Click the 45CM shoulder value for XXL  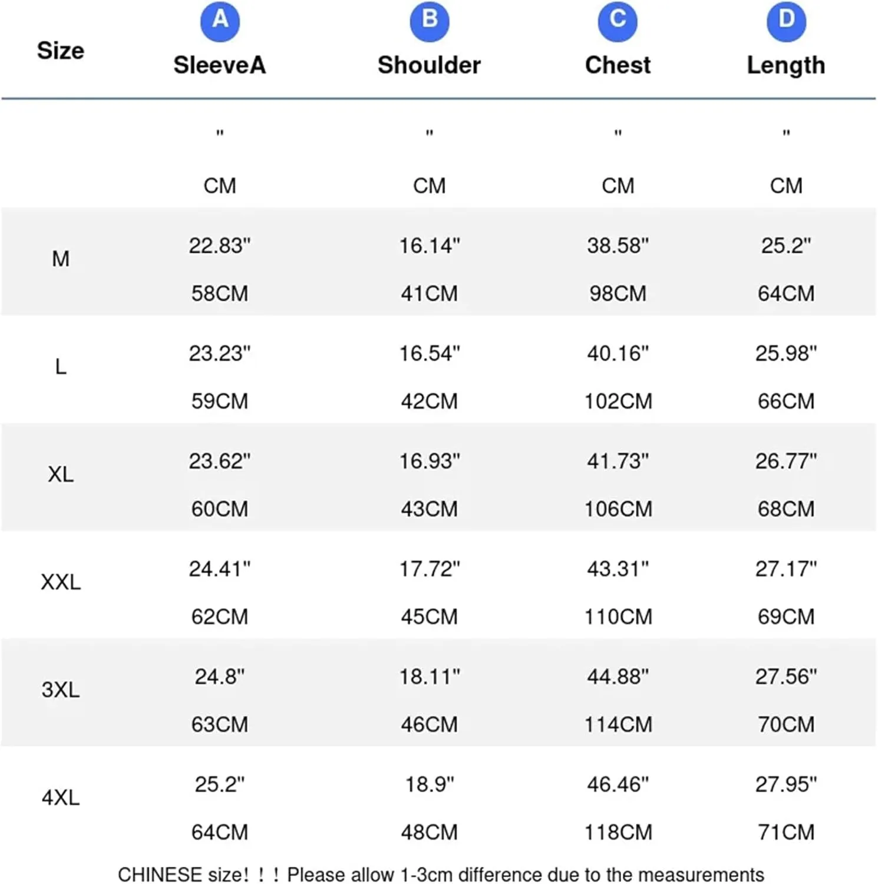point(430,617)
